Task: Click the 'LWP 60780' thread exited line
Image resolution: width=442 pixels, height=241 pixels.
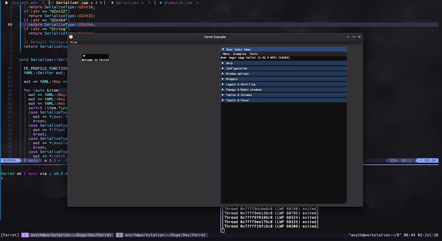Action: [270, 209]
